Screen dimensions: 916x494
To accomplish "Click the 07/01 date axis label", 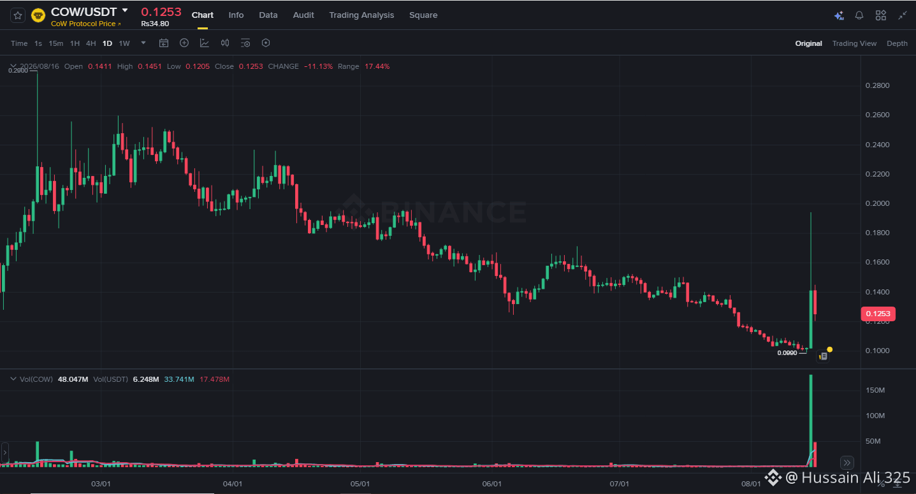I will 620,484.
